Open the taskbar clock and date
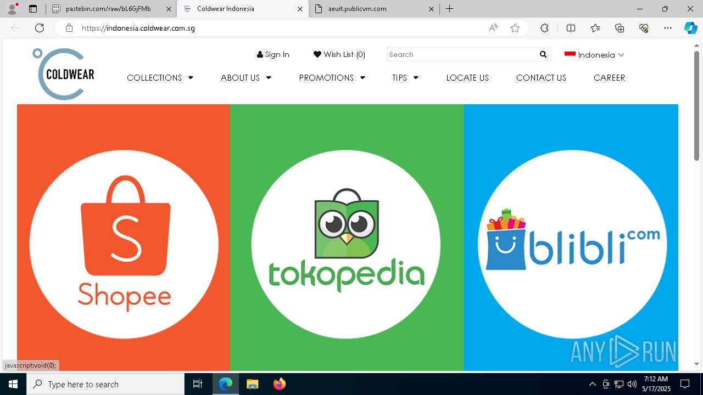Screen dimensions: 703x395 point(656,384)
